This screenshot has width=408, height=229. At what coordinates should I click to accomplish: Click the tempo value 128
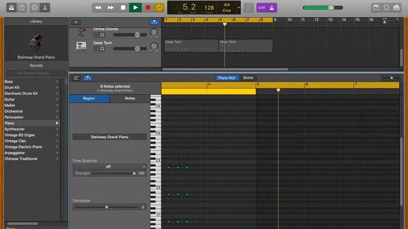pyautogui.click(x=209, y=8)
